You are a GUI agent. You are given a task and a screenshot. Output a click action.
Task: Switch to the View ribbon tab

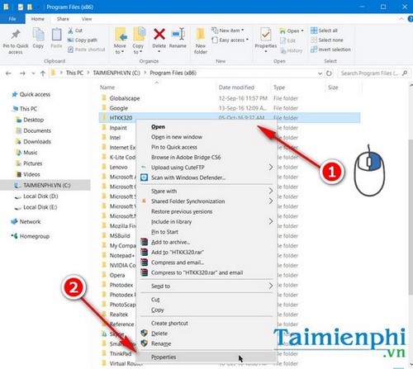point(87,19)
